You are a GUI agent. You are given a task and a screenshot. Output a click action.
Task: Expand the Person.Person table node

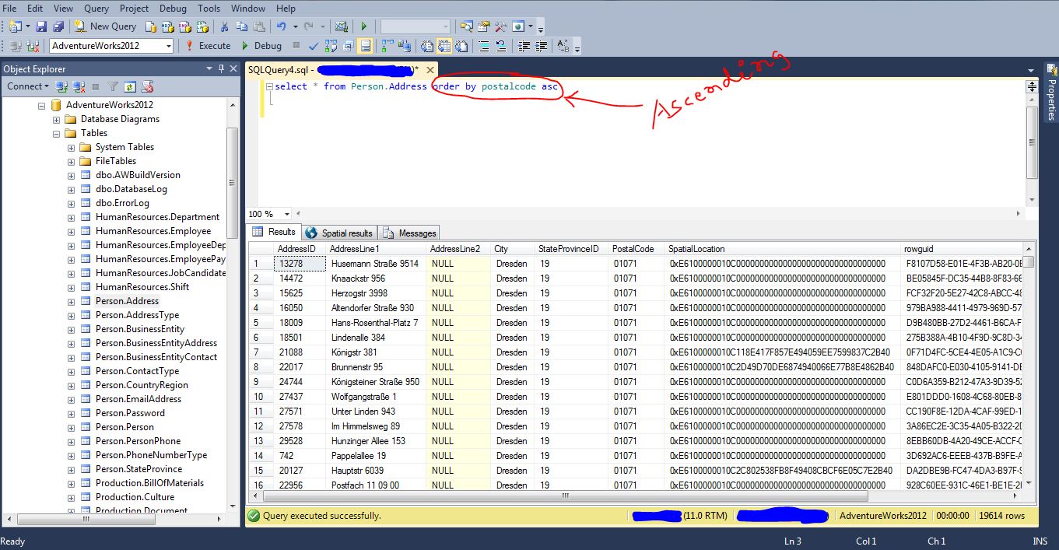pos(69,426)
